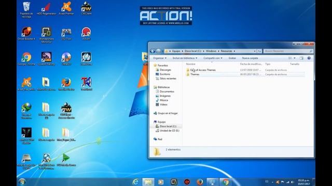Open the HDD Regenerator desktop shortcut
Image resolution: width=332 pixels, height=186 pixels.
click(x=46, y=8)
